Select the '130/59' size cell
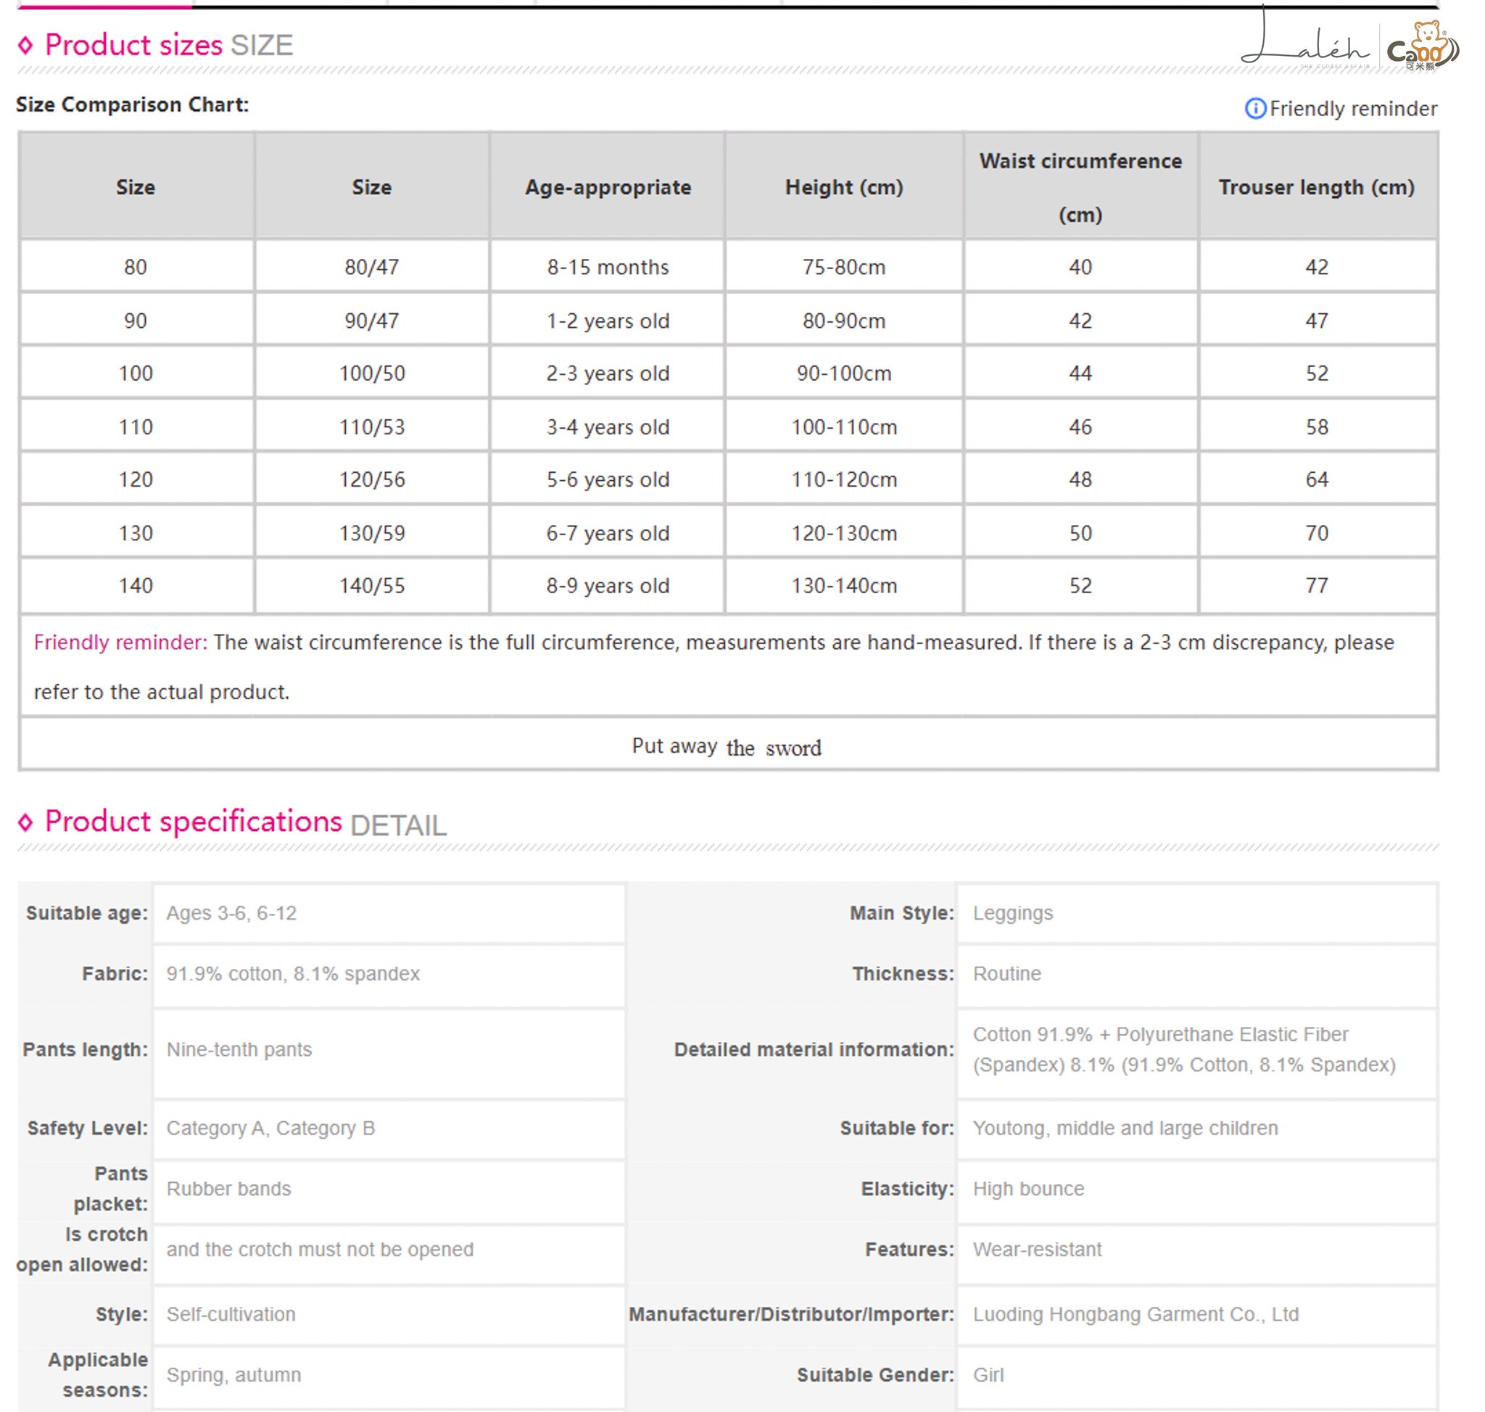Screen dimensions: 1485x1412 coord(372,533)
